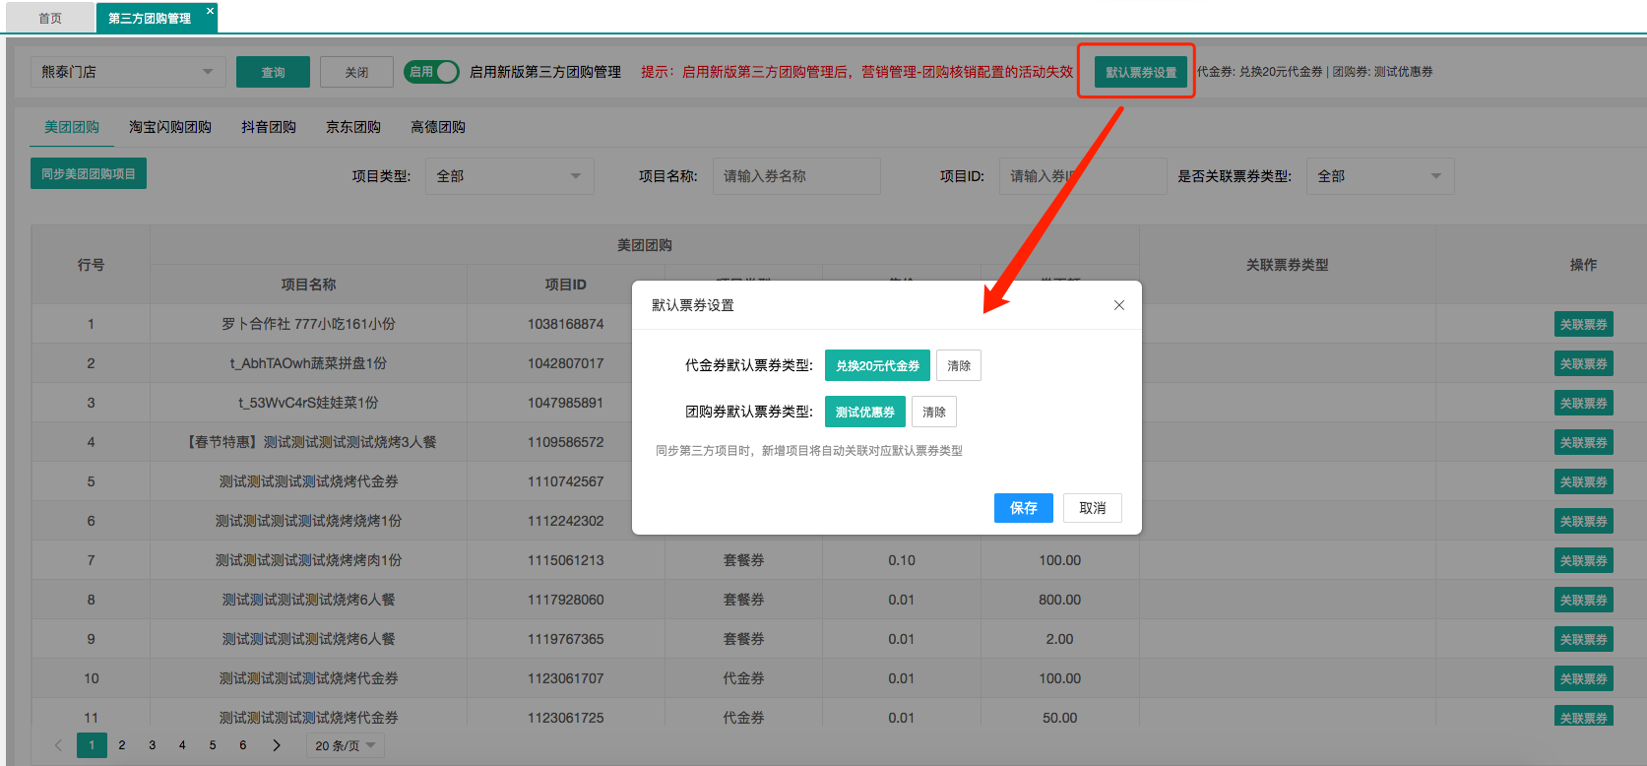1647x766 pixels.
Task: Click the 项目名称 input field
Action: click(796, 176)
